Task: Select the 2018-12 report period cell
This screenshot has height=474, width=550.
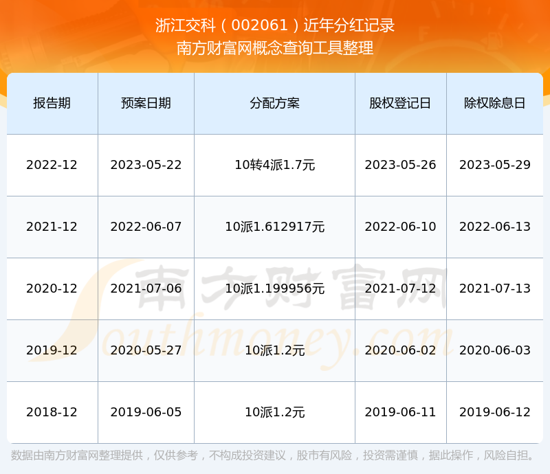Action: tap(52, 412)
